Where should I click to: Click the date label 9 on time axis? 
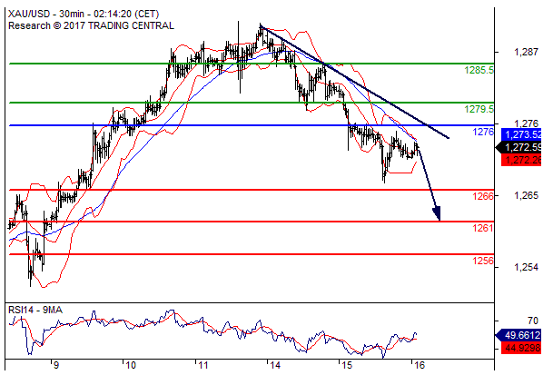click(x=56, y=365)
